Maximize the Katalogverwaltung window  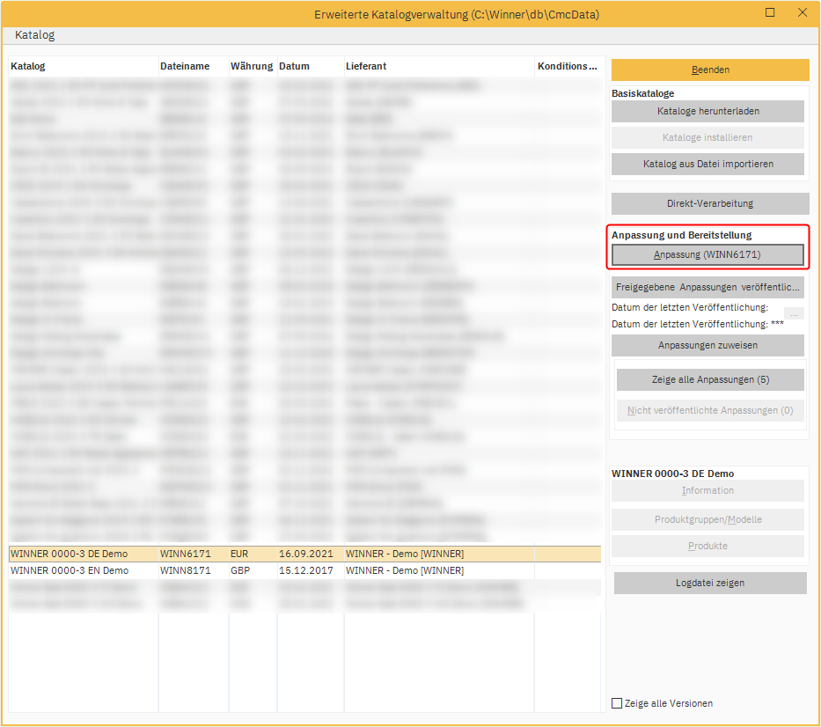(770, 13)
